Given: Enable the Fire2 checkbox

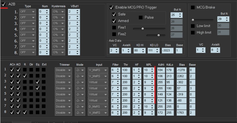Looking at the screenshot, I should coord(114,34).
